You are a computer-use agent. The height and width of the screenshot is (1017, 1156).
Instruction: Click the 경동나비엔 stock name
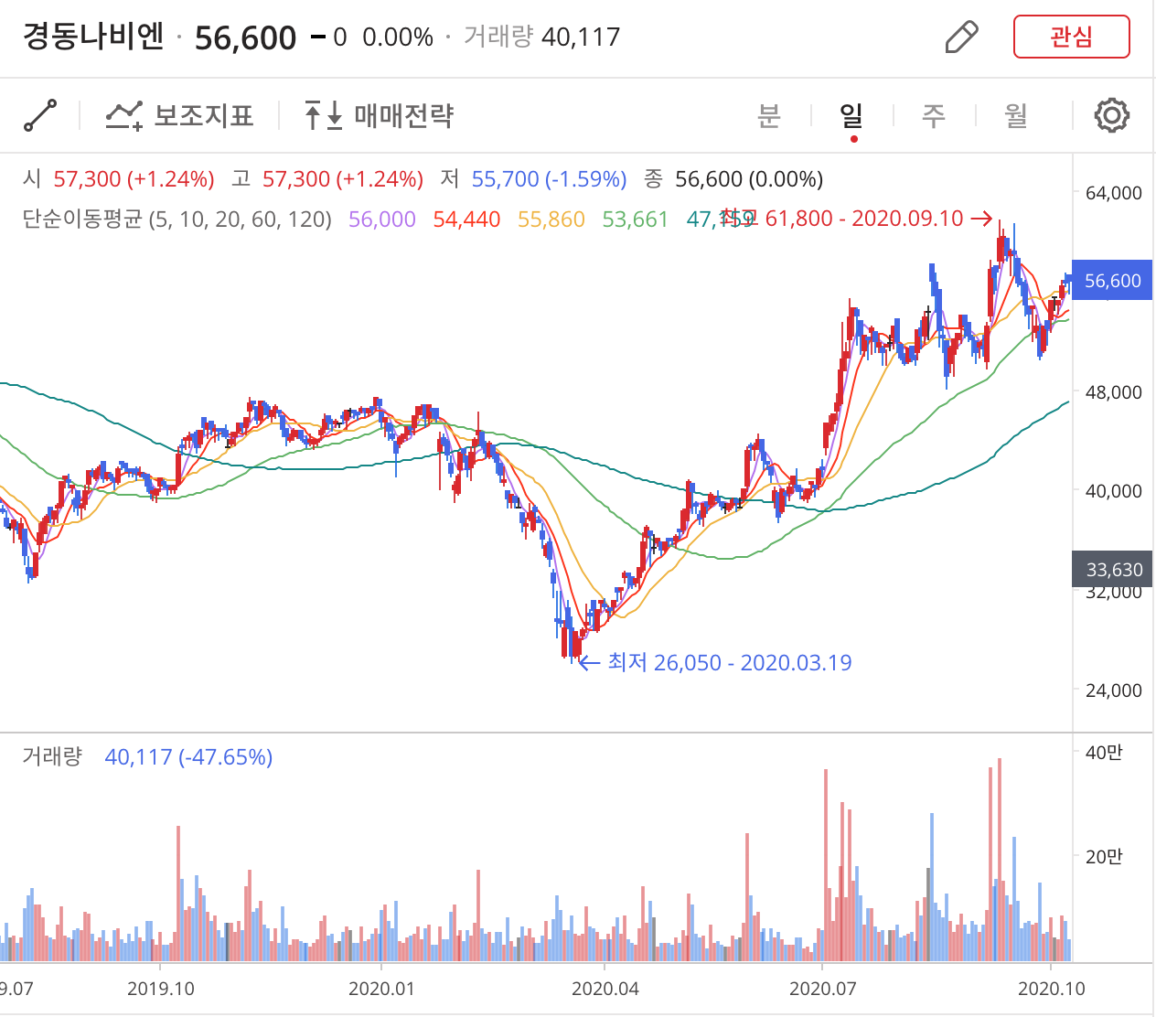93,37
